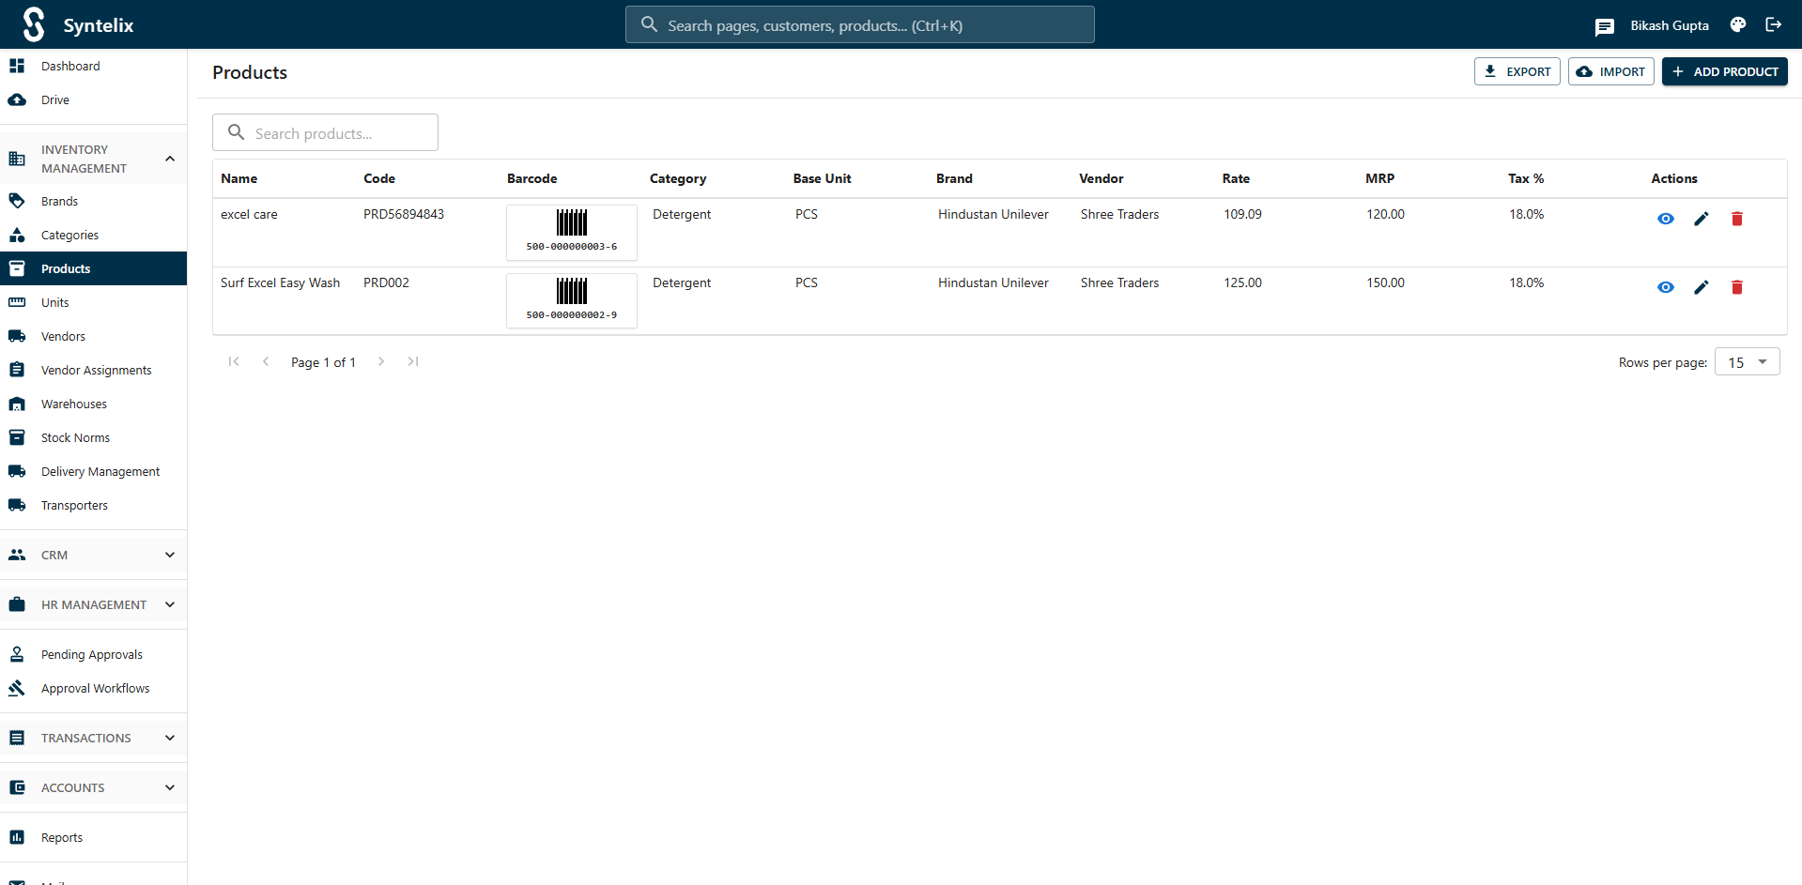Open the Rows per page dropdown

click(x=1746, y=361)
